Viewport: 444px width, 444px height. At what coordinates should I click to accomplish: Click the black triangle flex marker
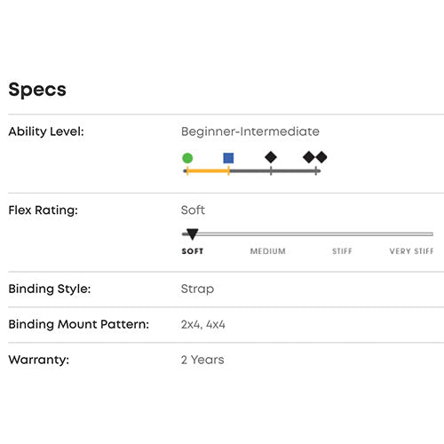coord(193,234)
